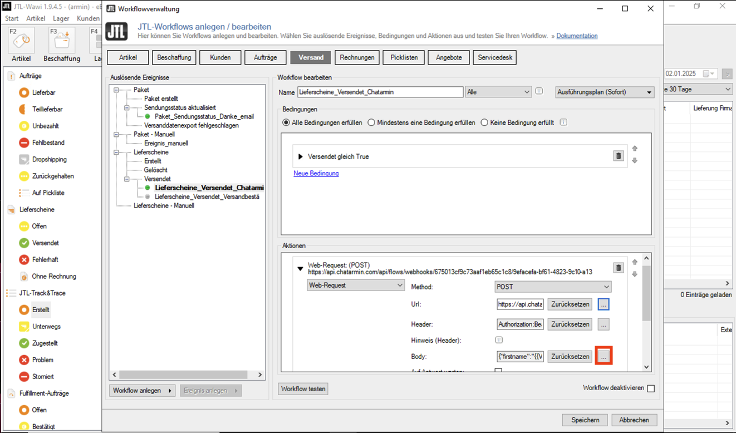Open the Method POST dropdown

pyautogui.click(x=553, y=287)
